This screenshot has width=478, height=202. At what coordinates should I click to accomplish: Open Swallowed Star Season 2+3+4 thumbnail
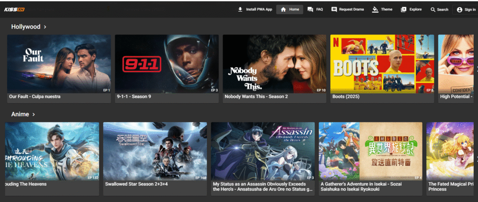155,151
